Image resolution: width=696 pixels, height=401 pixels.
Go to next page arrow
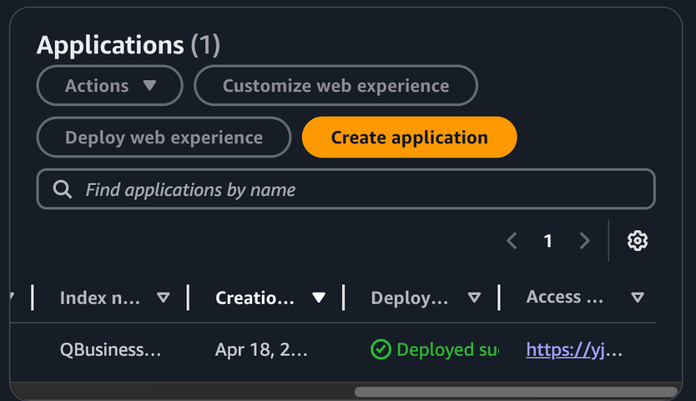(584, 241)
